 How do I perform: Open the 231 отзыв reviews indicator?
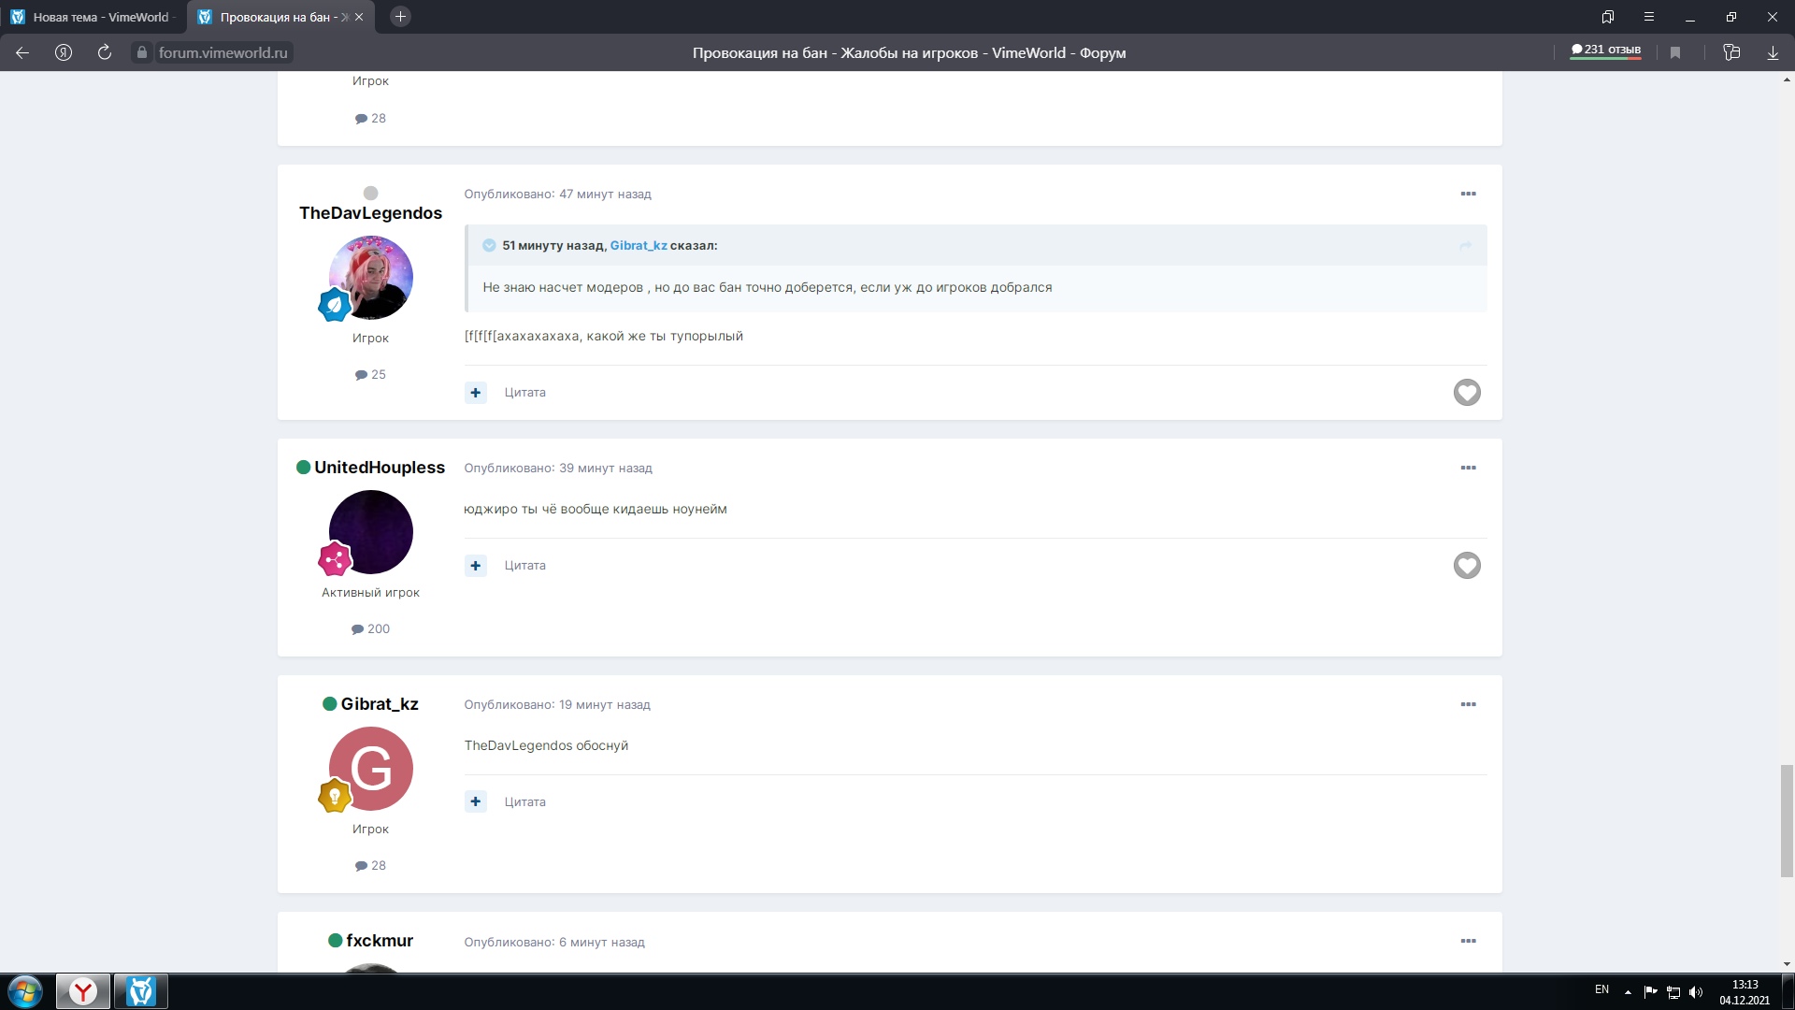tap(1606, 50)
